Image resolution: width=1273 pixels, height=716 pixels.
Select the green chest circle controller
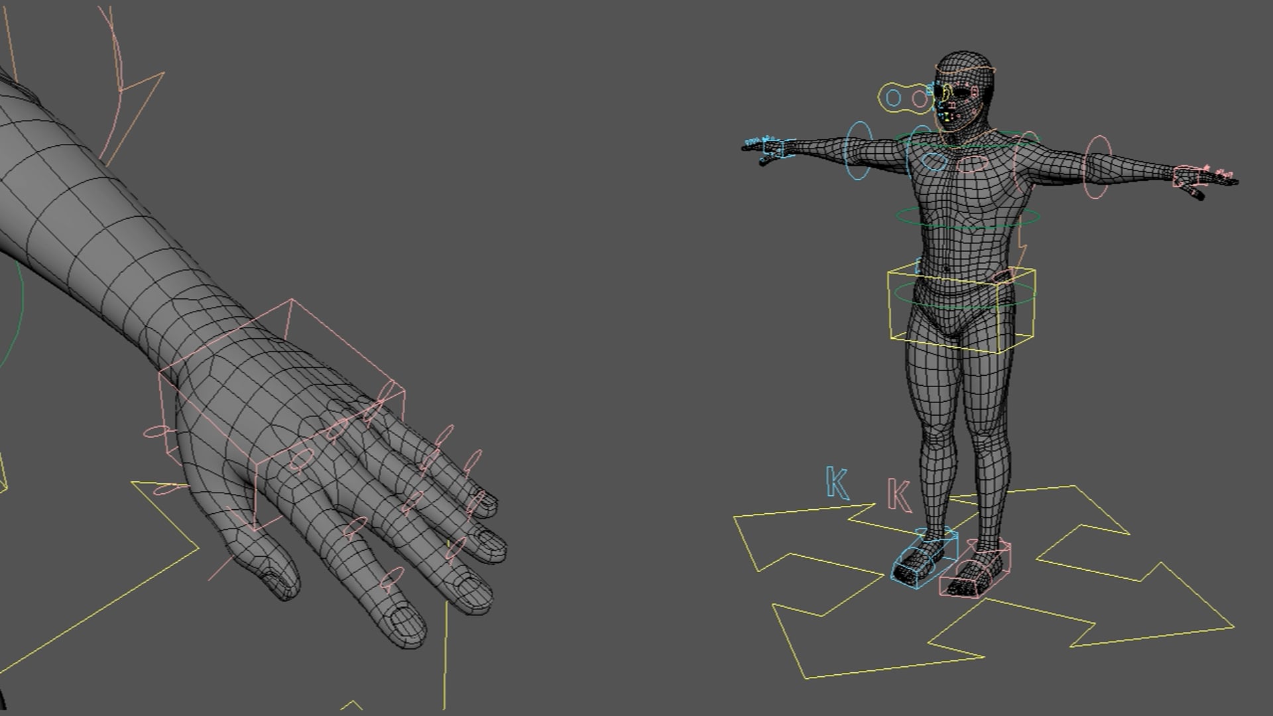tap(973, 145)
